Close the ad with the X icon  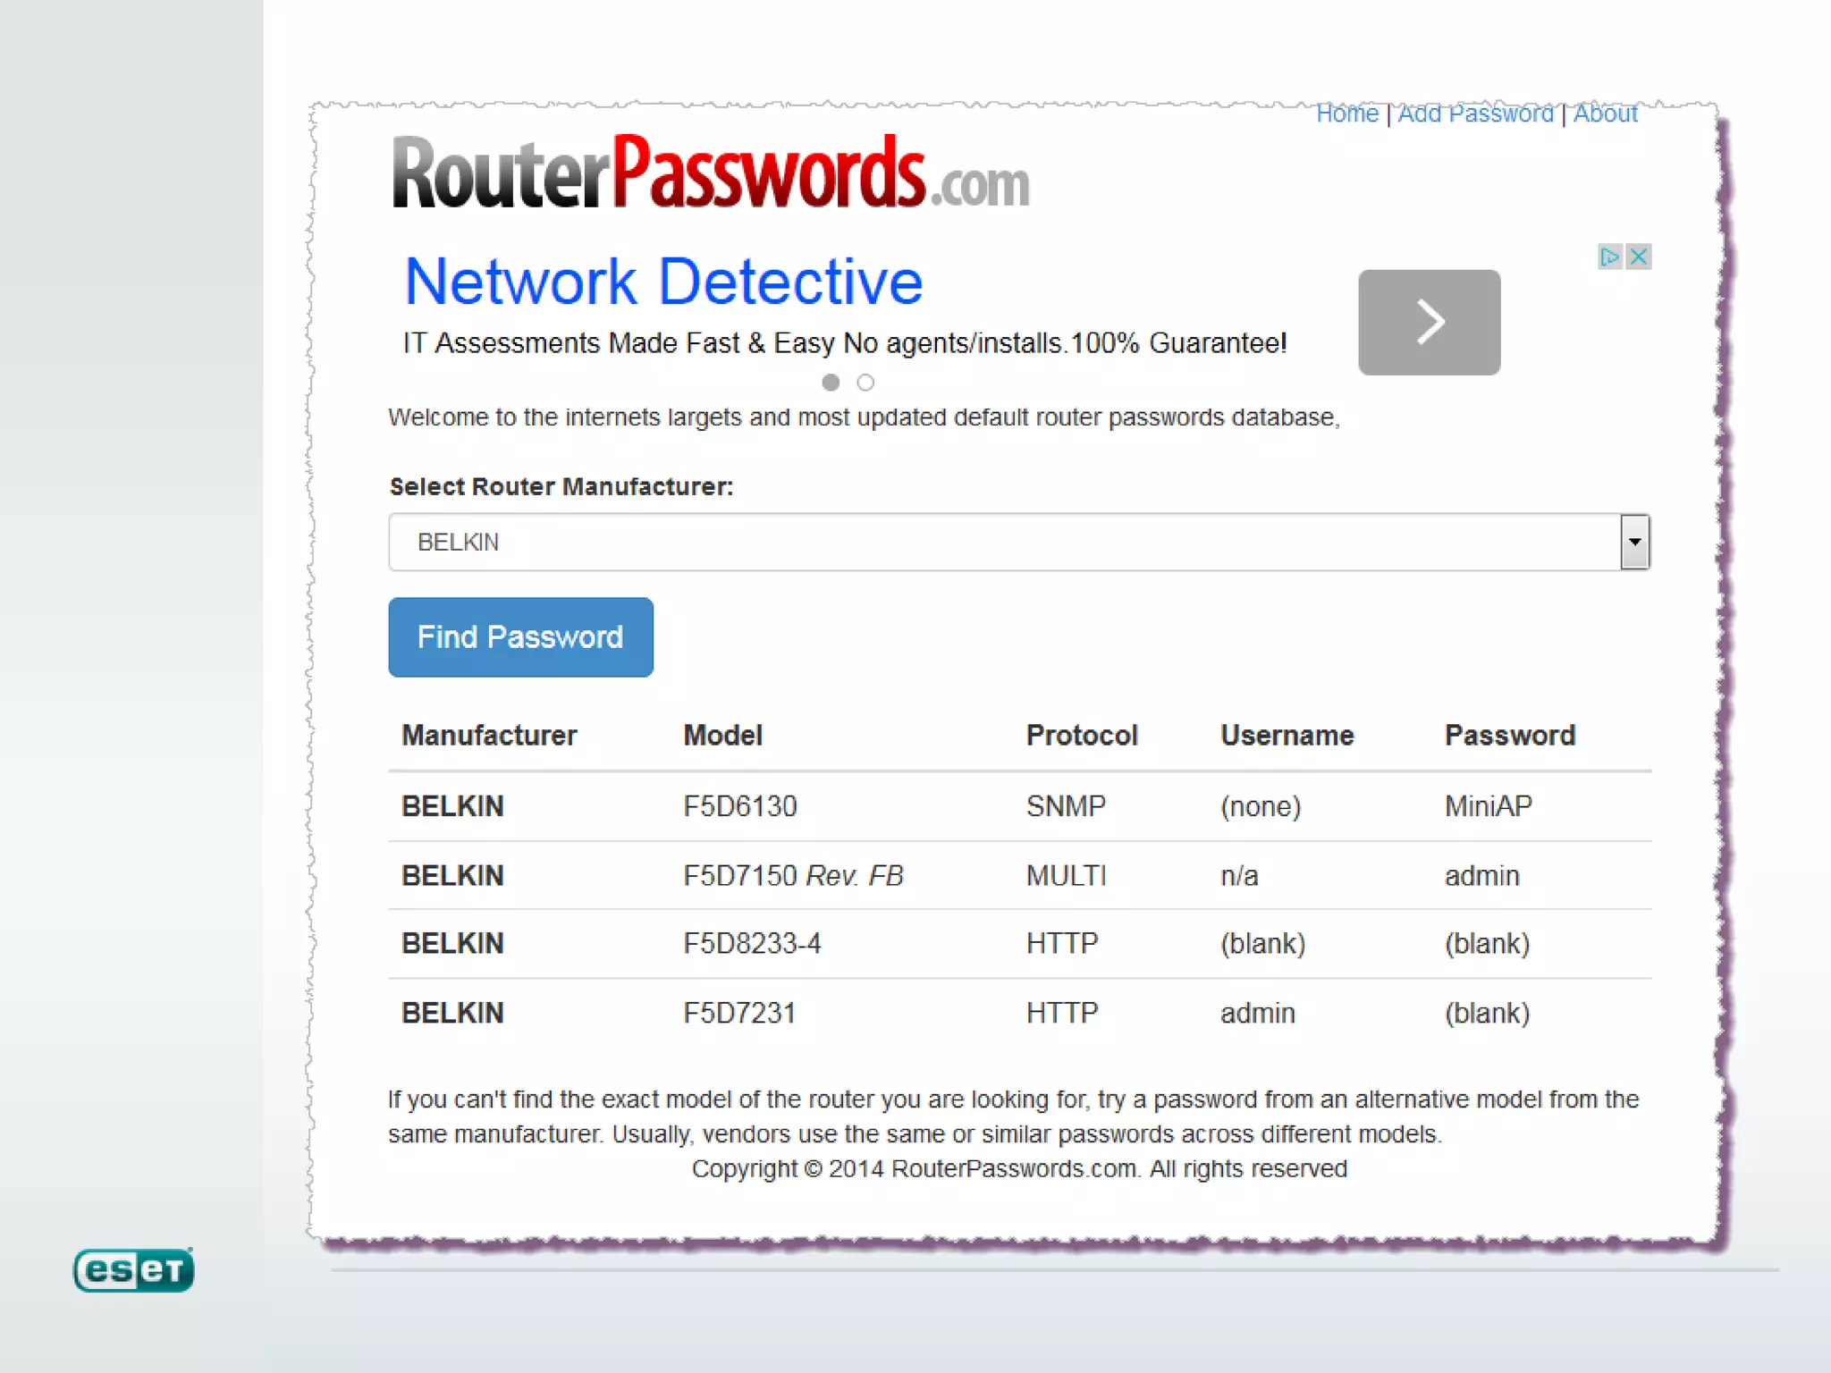[1638, 257]
